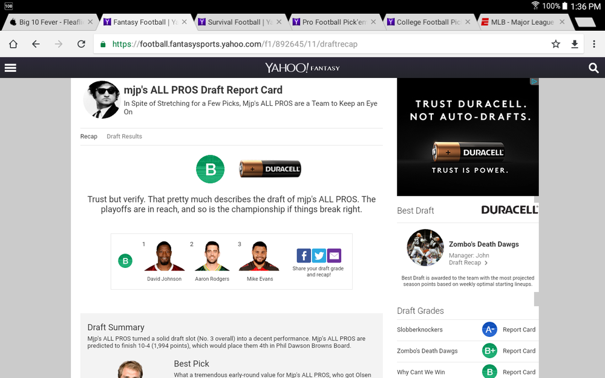Screen dimensions: 605x378
Task: Click the Duracell battery logo beside the grade
Action: coord(270,169)
